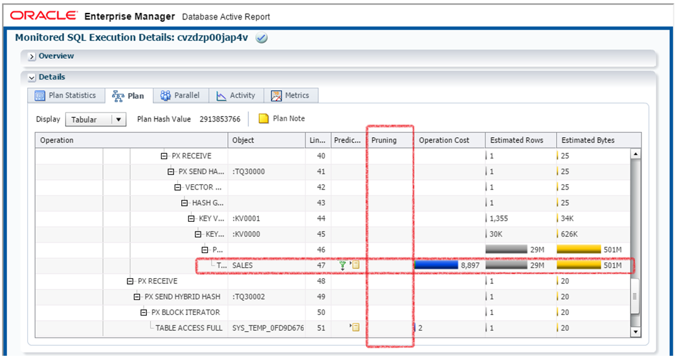Click the Predic... column header
Image resolution: width=677 pixels, height=359 pixels.
coord(348,140)
